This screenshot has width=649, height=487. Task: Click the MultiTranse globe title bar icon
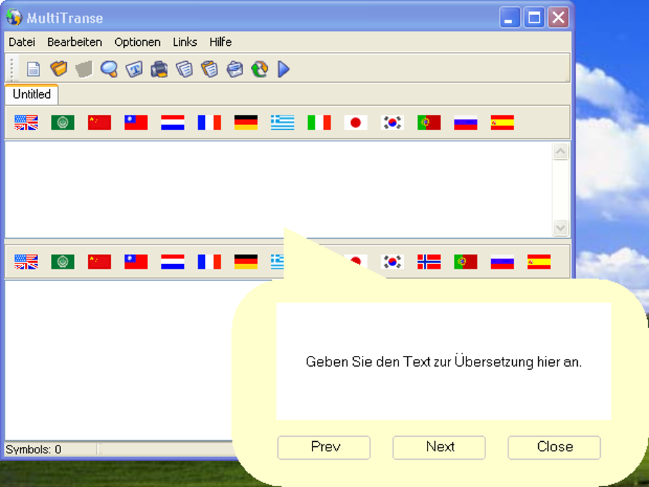[14, 17]
